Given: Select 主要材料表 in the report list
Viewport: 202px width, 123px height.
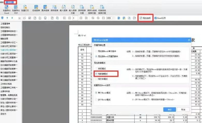Looking at the screenshot, I should coord(6,91).
